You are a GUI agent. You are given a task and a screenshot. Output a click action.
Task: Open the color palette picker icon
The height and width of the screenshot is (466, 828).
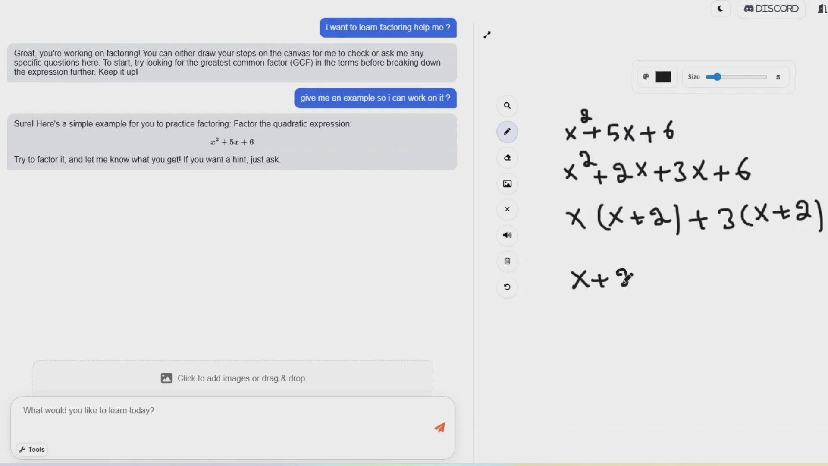point(646,77)
